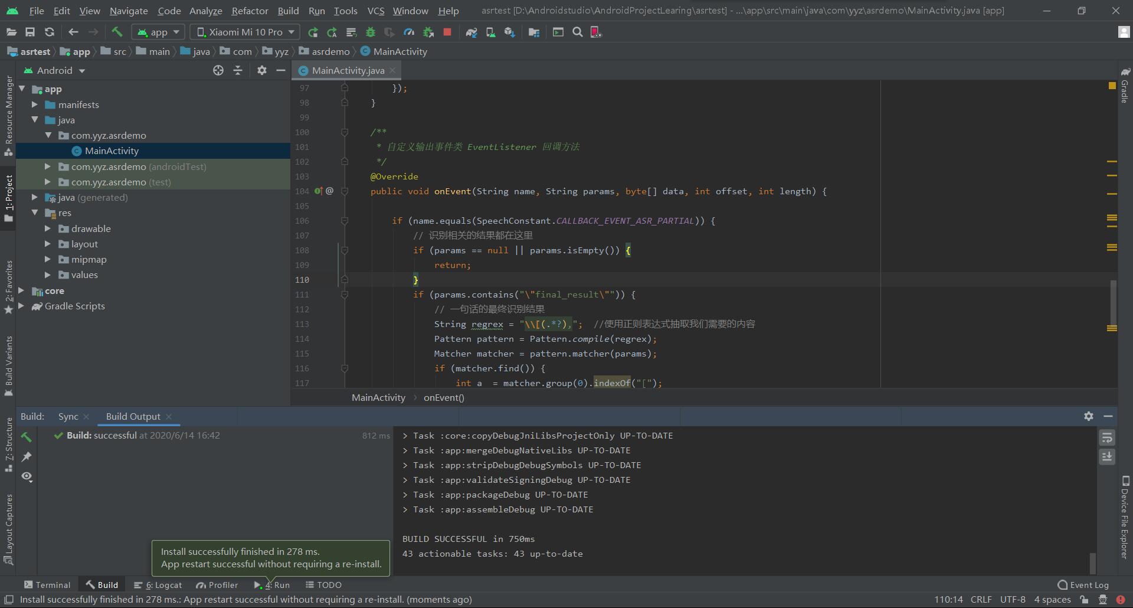Click the Rerun app icon
Viewport: 1133px width, 608px height.
[x=313, y=32]
